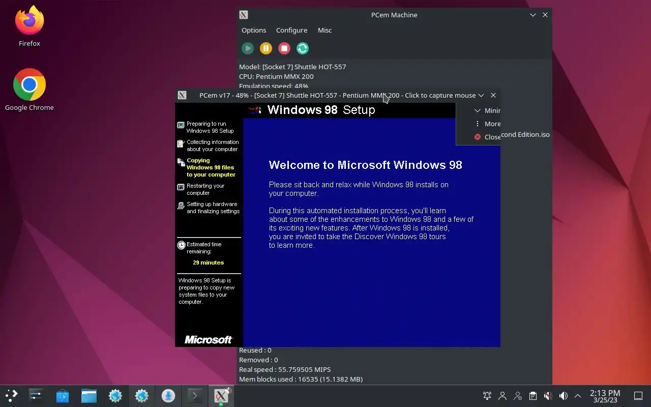
Task: Open Firefox from the desktop
Action: pyautogui.click(x=29, y=26)
